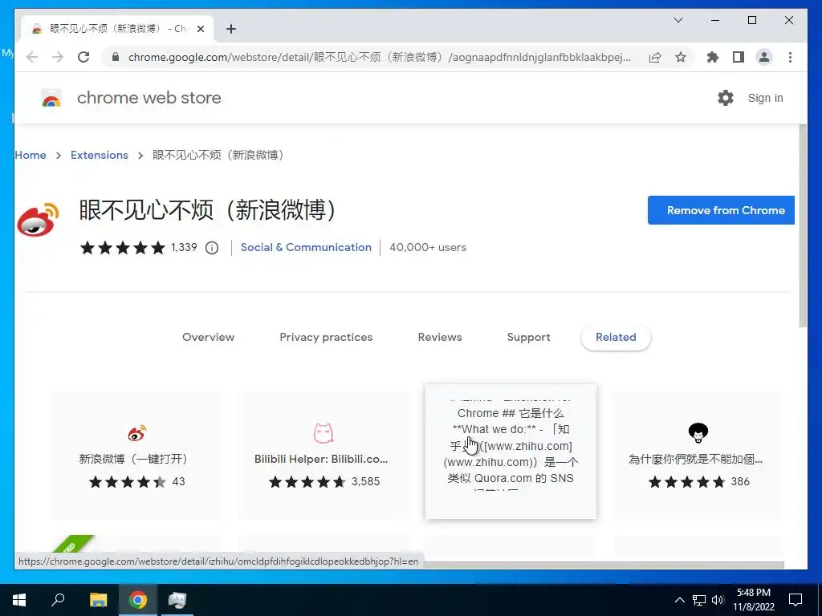Toggle the Chrome side panel

tap(739, 57)
